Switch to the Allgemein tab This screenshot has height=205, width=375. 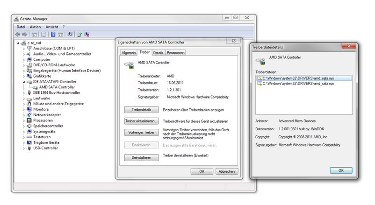click(x=129, y=53)
